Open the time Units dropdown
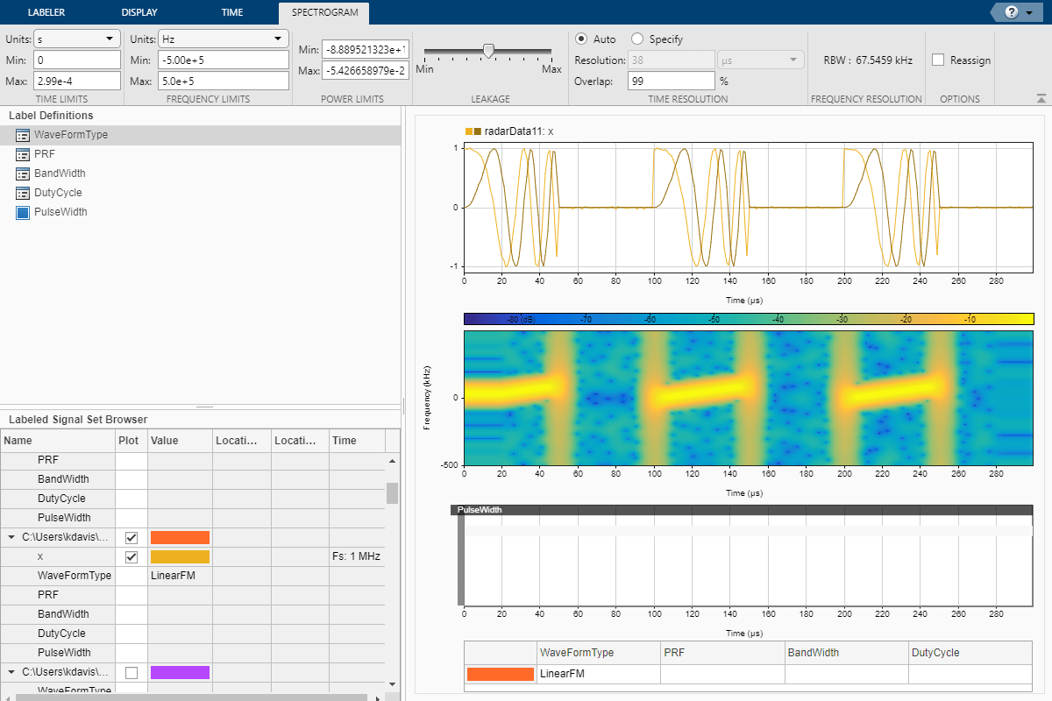Screen dimensions: 1052x701 point(76,39)
